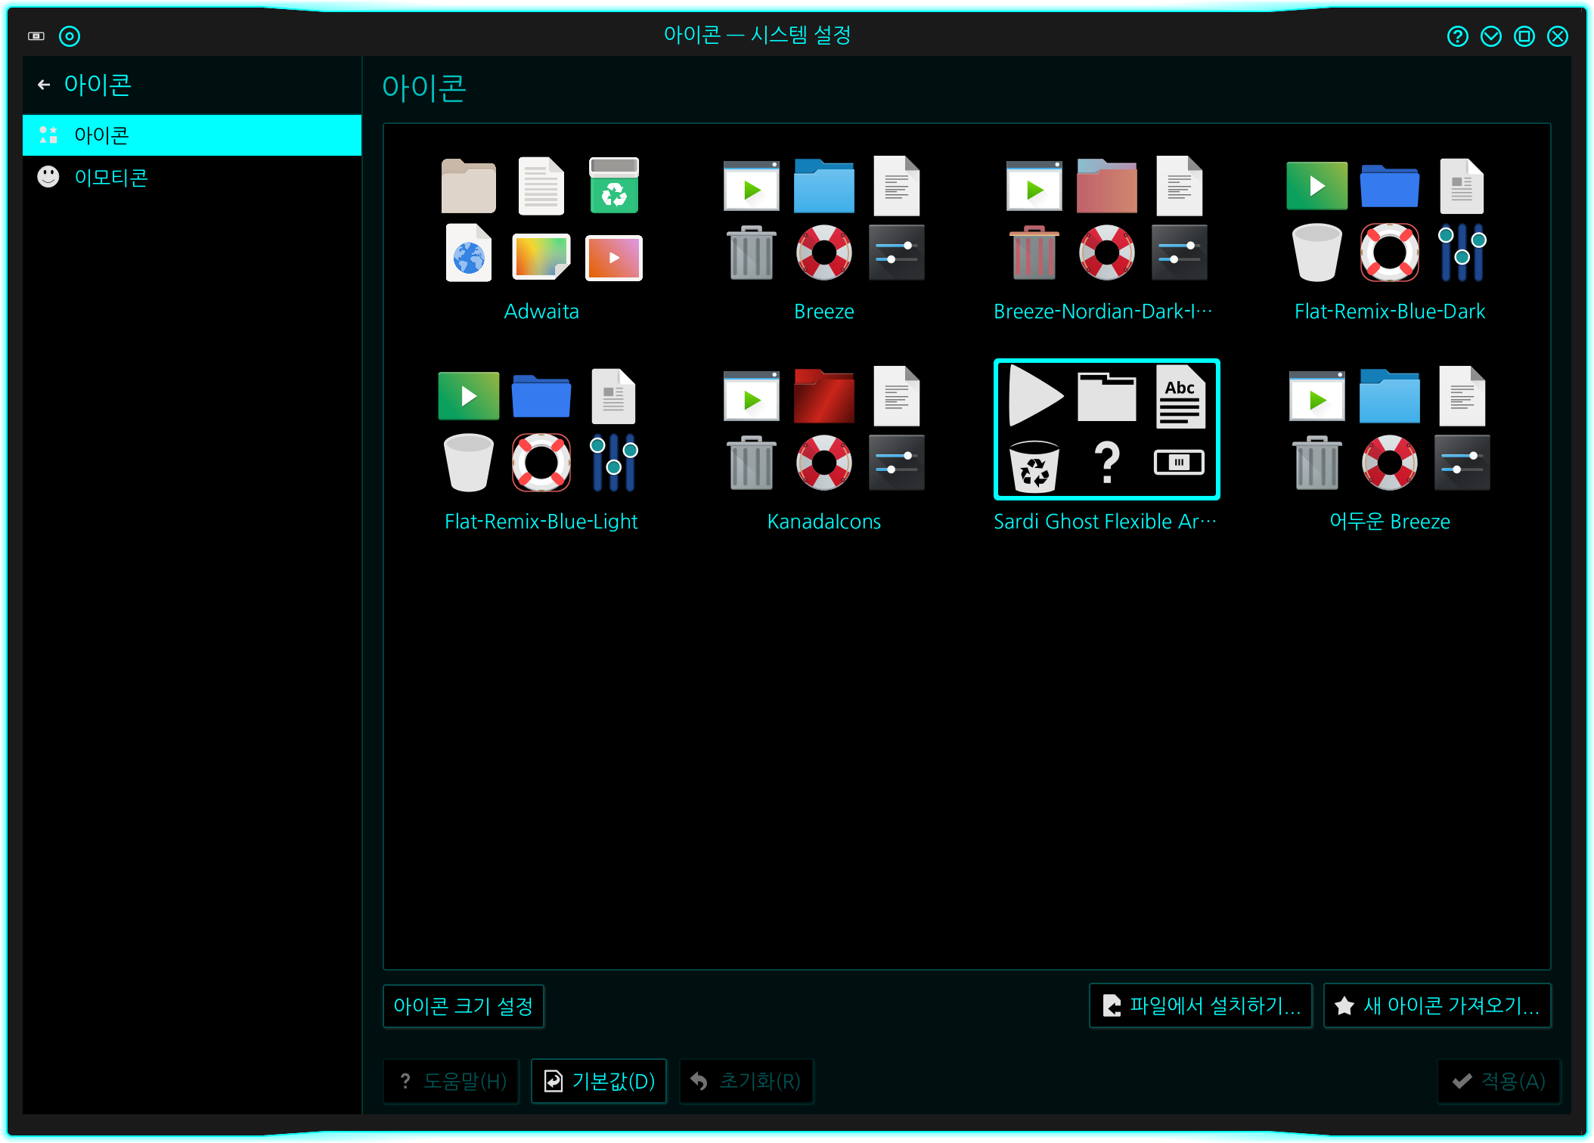Click 파일에서 설치하기 button
This screenshot has height=1143, width=1594.
(x=1201, y=1006)
